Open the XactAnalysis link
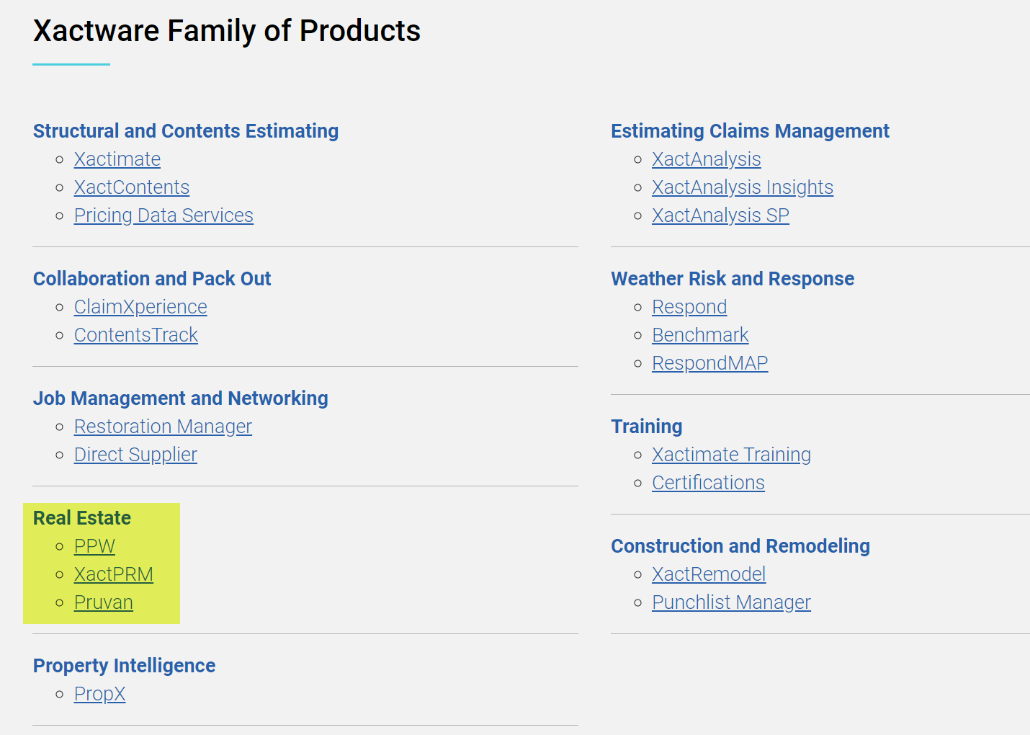Viewport: 1030px width, 735px height. 706,159
